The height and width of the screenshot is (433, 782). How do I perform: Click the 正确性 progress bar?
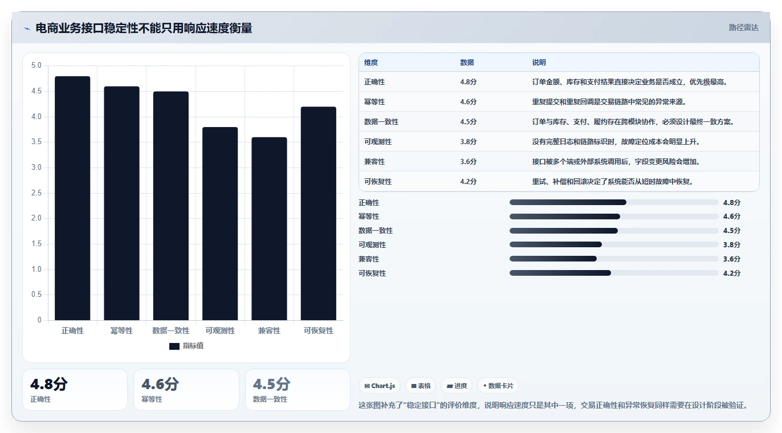614,202
